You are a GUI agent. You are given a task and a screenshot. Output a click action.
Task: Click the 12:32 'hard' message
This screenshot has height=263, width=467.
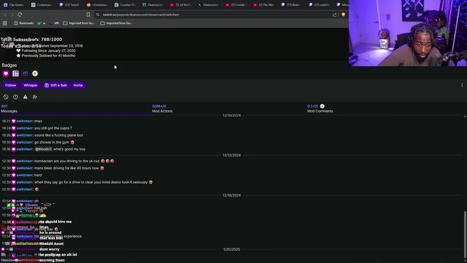pyautogui.click(x=38, y=175)
